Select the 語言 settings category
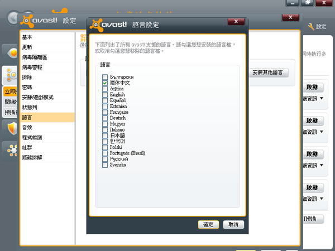Image resolution: width=335 pixels, height=251 pixels. [x=47, y=117]
